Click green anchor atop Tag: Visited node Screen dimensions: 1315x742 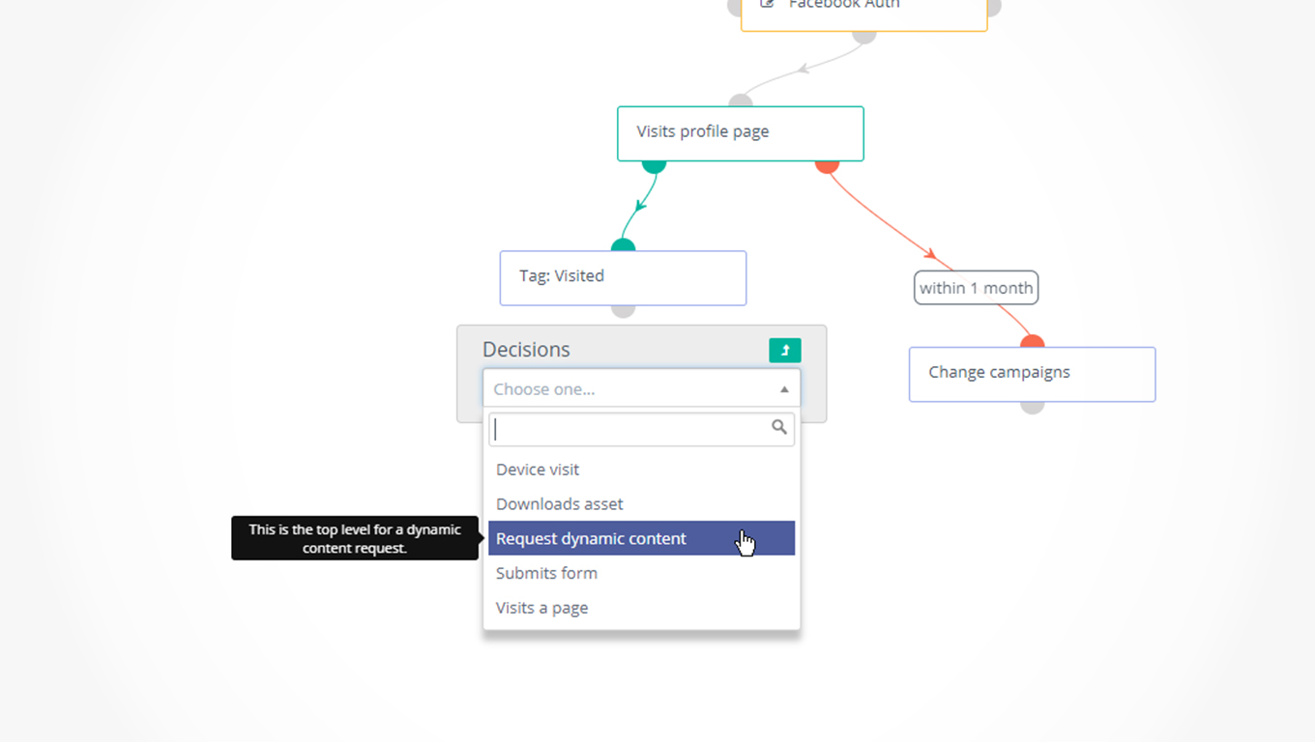(x=623, y=245)
